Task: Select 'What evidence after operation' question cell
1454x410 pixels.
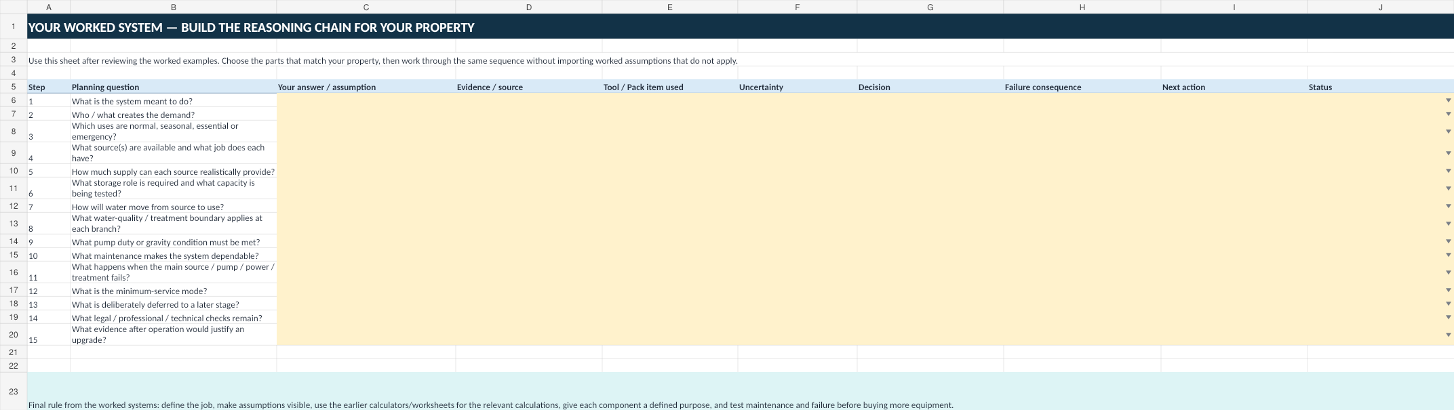Action: point(174,335)
